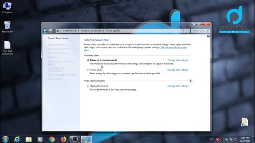Launch Internet Explorer from taskbar
The width and height of the screenshot is (255, 143).
pyautogui.click(x=17, y=139)
